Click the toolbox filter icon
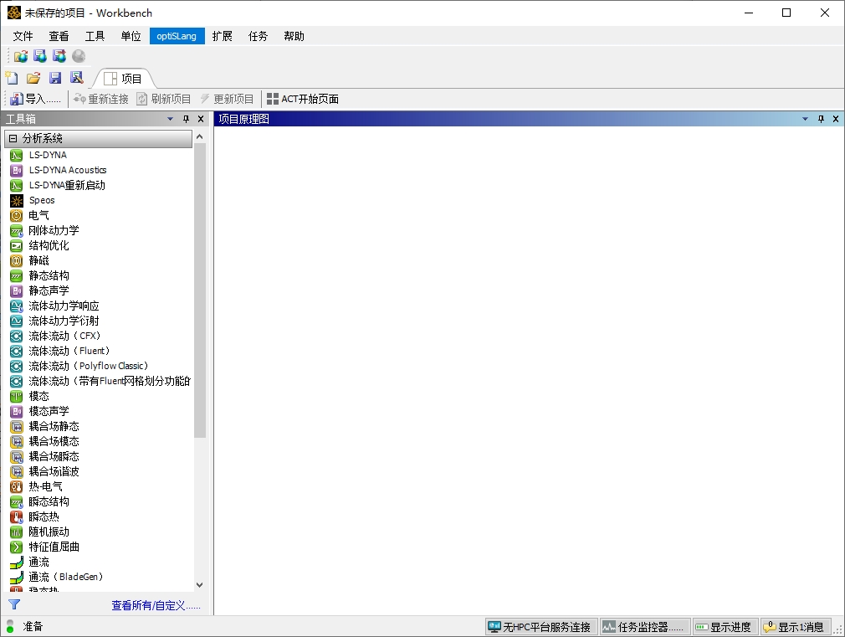Image resolution: width=845 pixels, height=637 pixels. 13,604
